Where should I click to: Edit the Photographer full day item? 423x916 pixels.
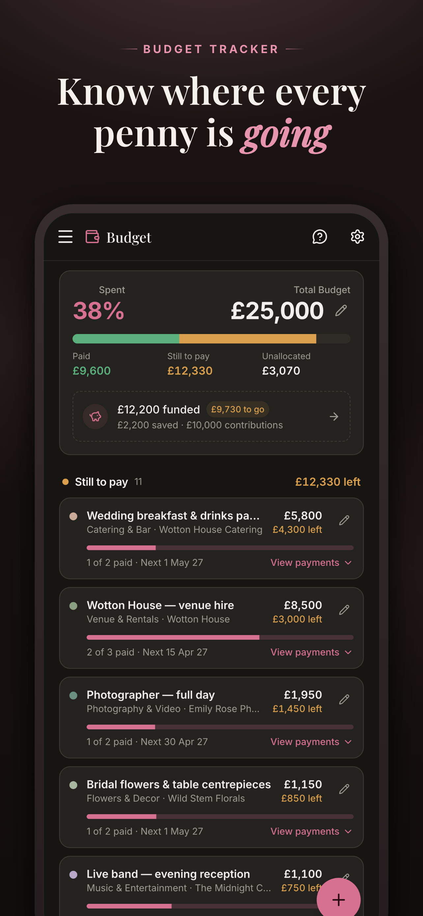344,700
